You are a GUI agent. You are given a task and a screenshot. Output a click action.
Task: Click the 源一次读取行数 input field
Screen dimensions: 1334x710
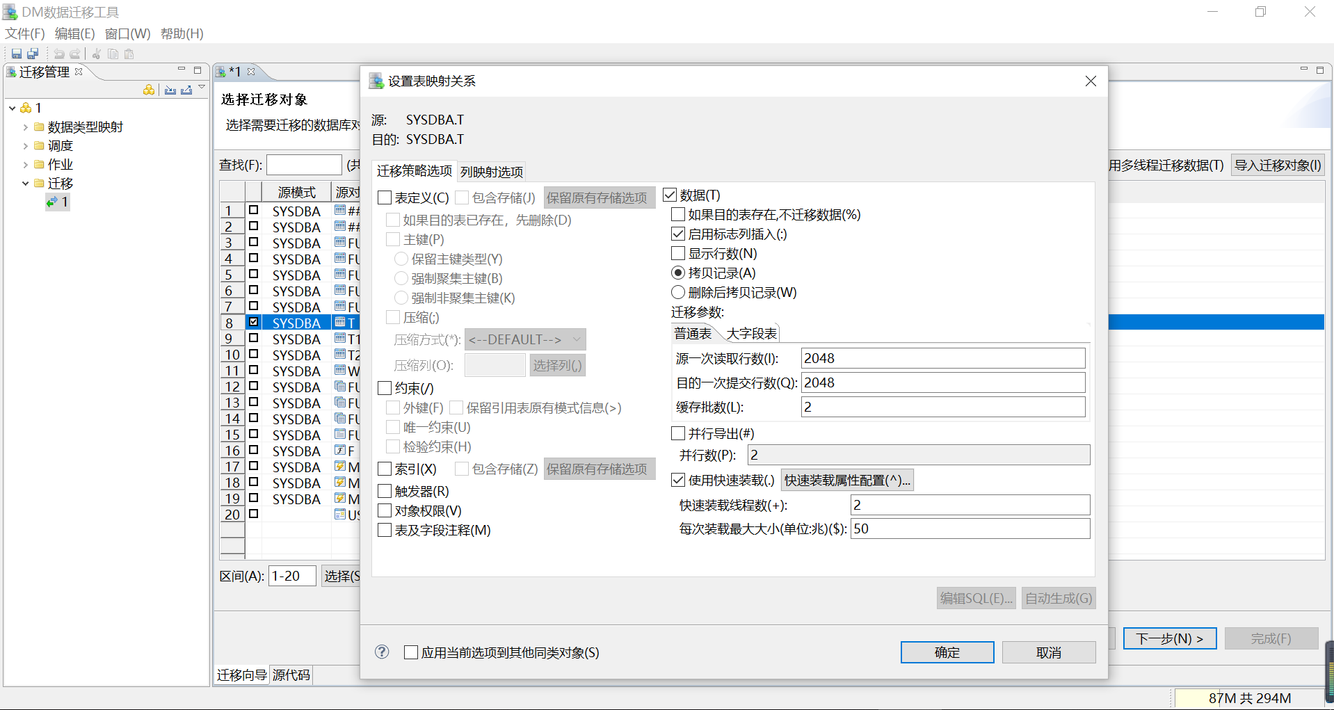[x=943, y=358]
